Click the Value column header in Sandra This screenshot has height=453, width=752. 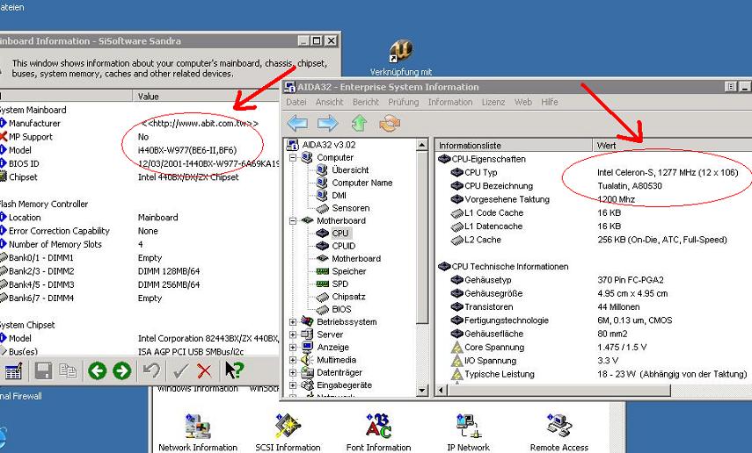[206, 97]
